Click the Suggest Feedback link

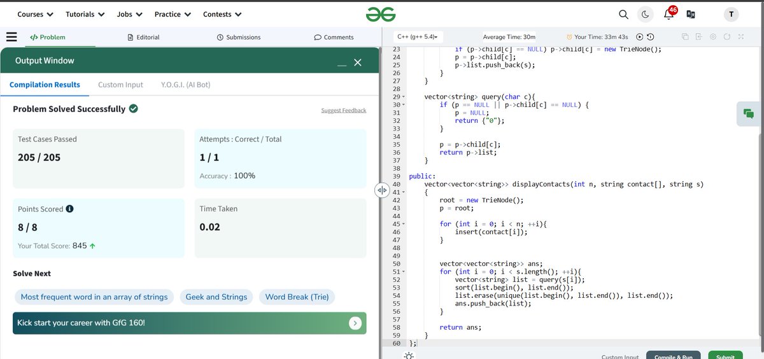tap(344, 110)
